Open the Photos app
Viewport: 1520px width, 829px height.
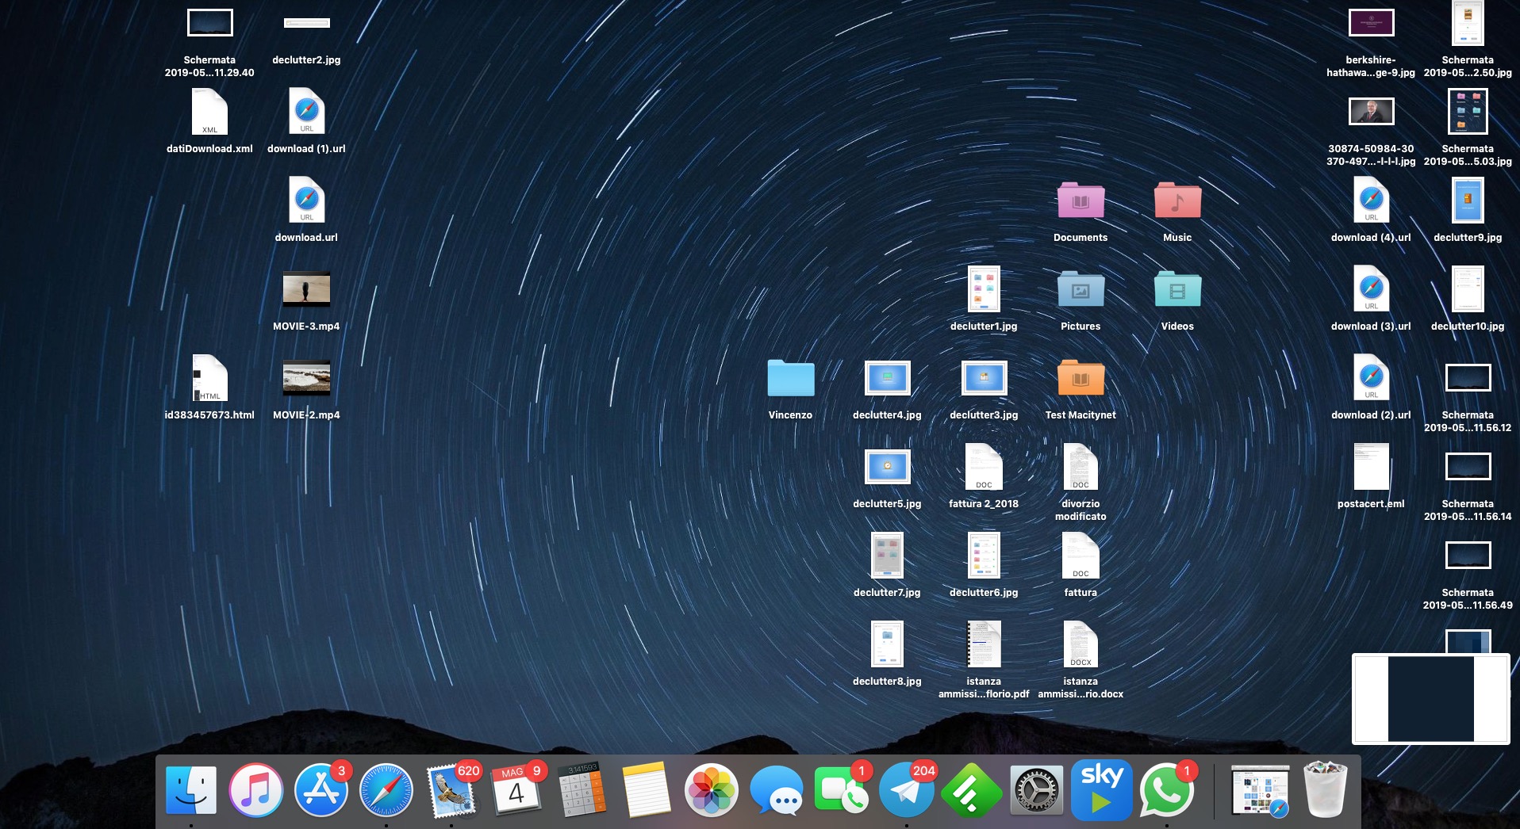click(x=712, y=791)
